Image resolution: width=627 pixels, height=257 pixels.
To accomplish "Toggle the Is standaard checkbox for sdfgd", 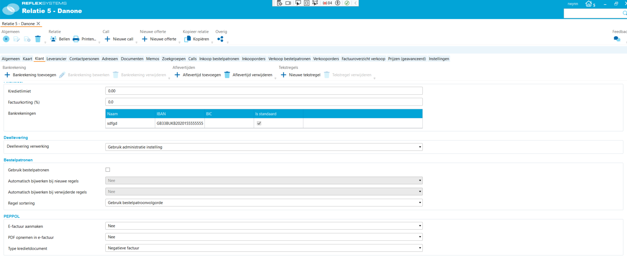I will coord(259,123).
